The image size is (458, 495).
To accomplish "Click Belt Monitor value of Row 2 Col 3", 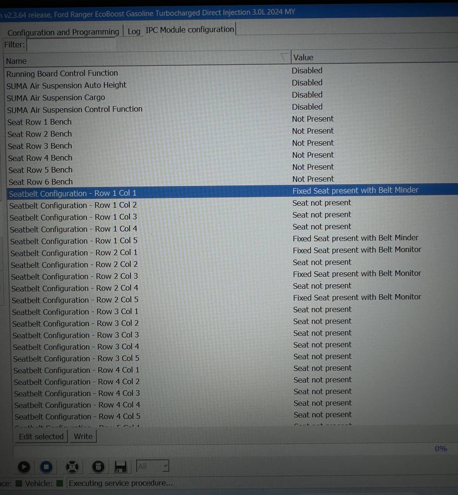I will (x=357, y=273).
